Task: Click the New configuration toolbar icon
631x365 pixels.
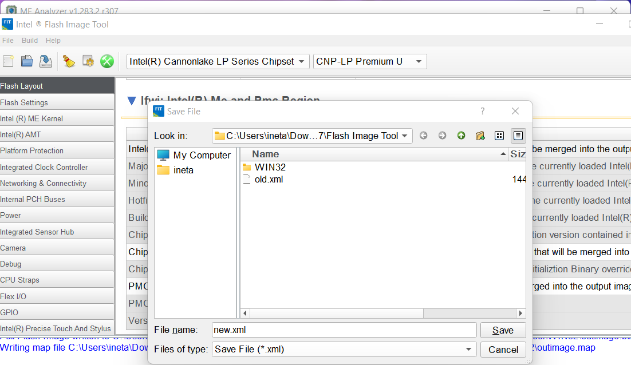Action: coord(8,61)
